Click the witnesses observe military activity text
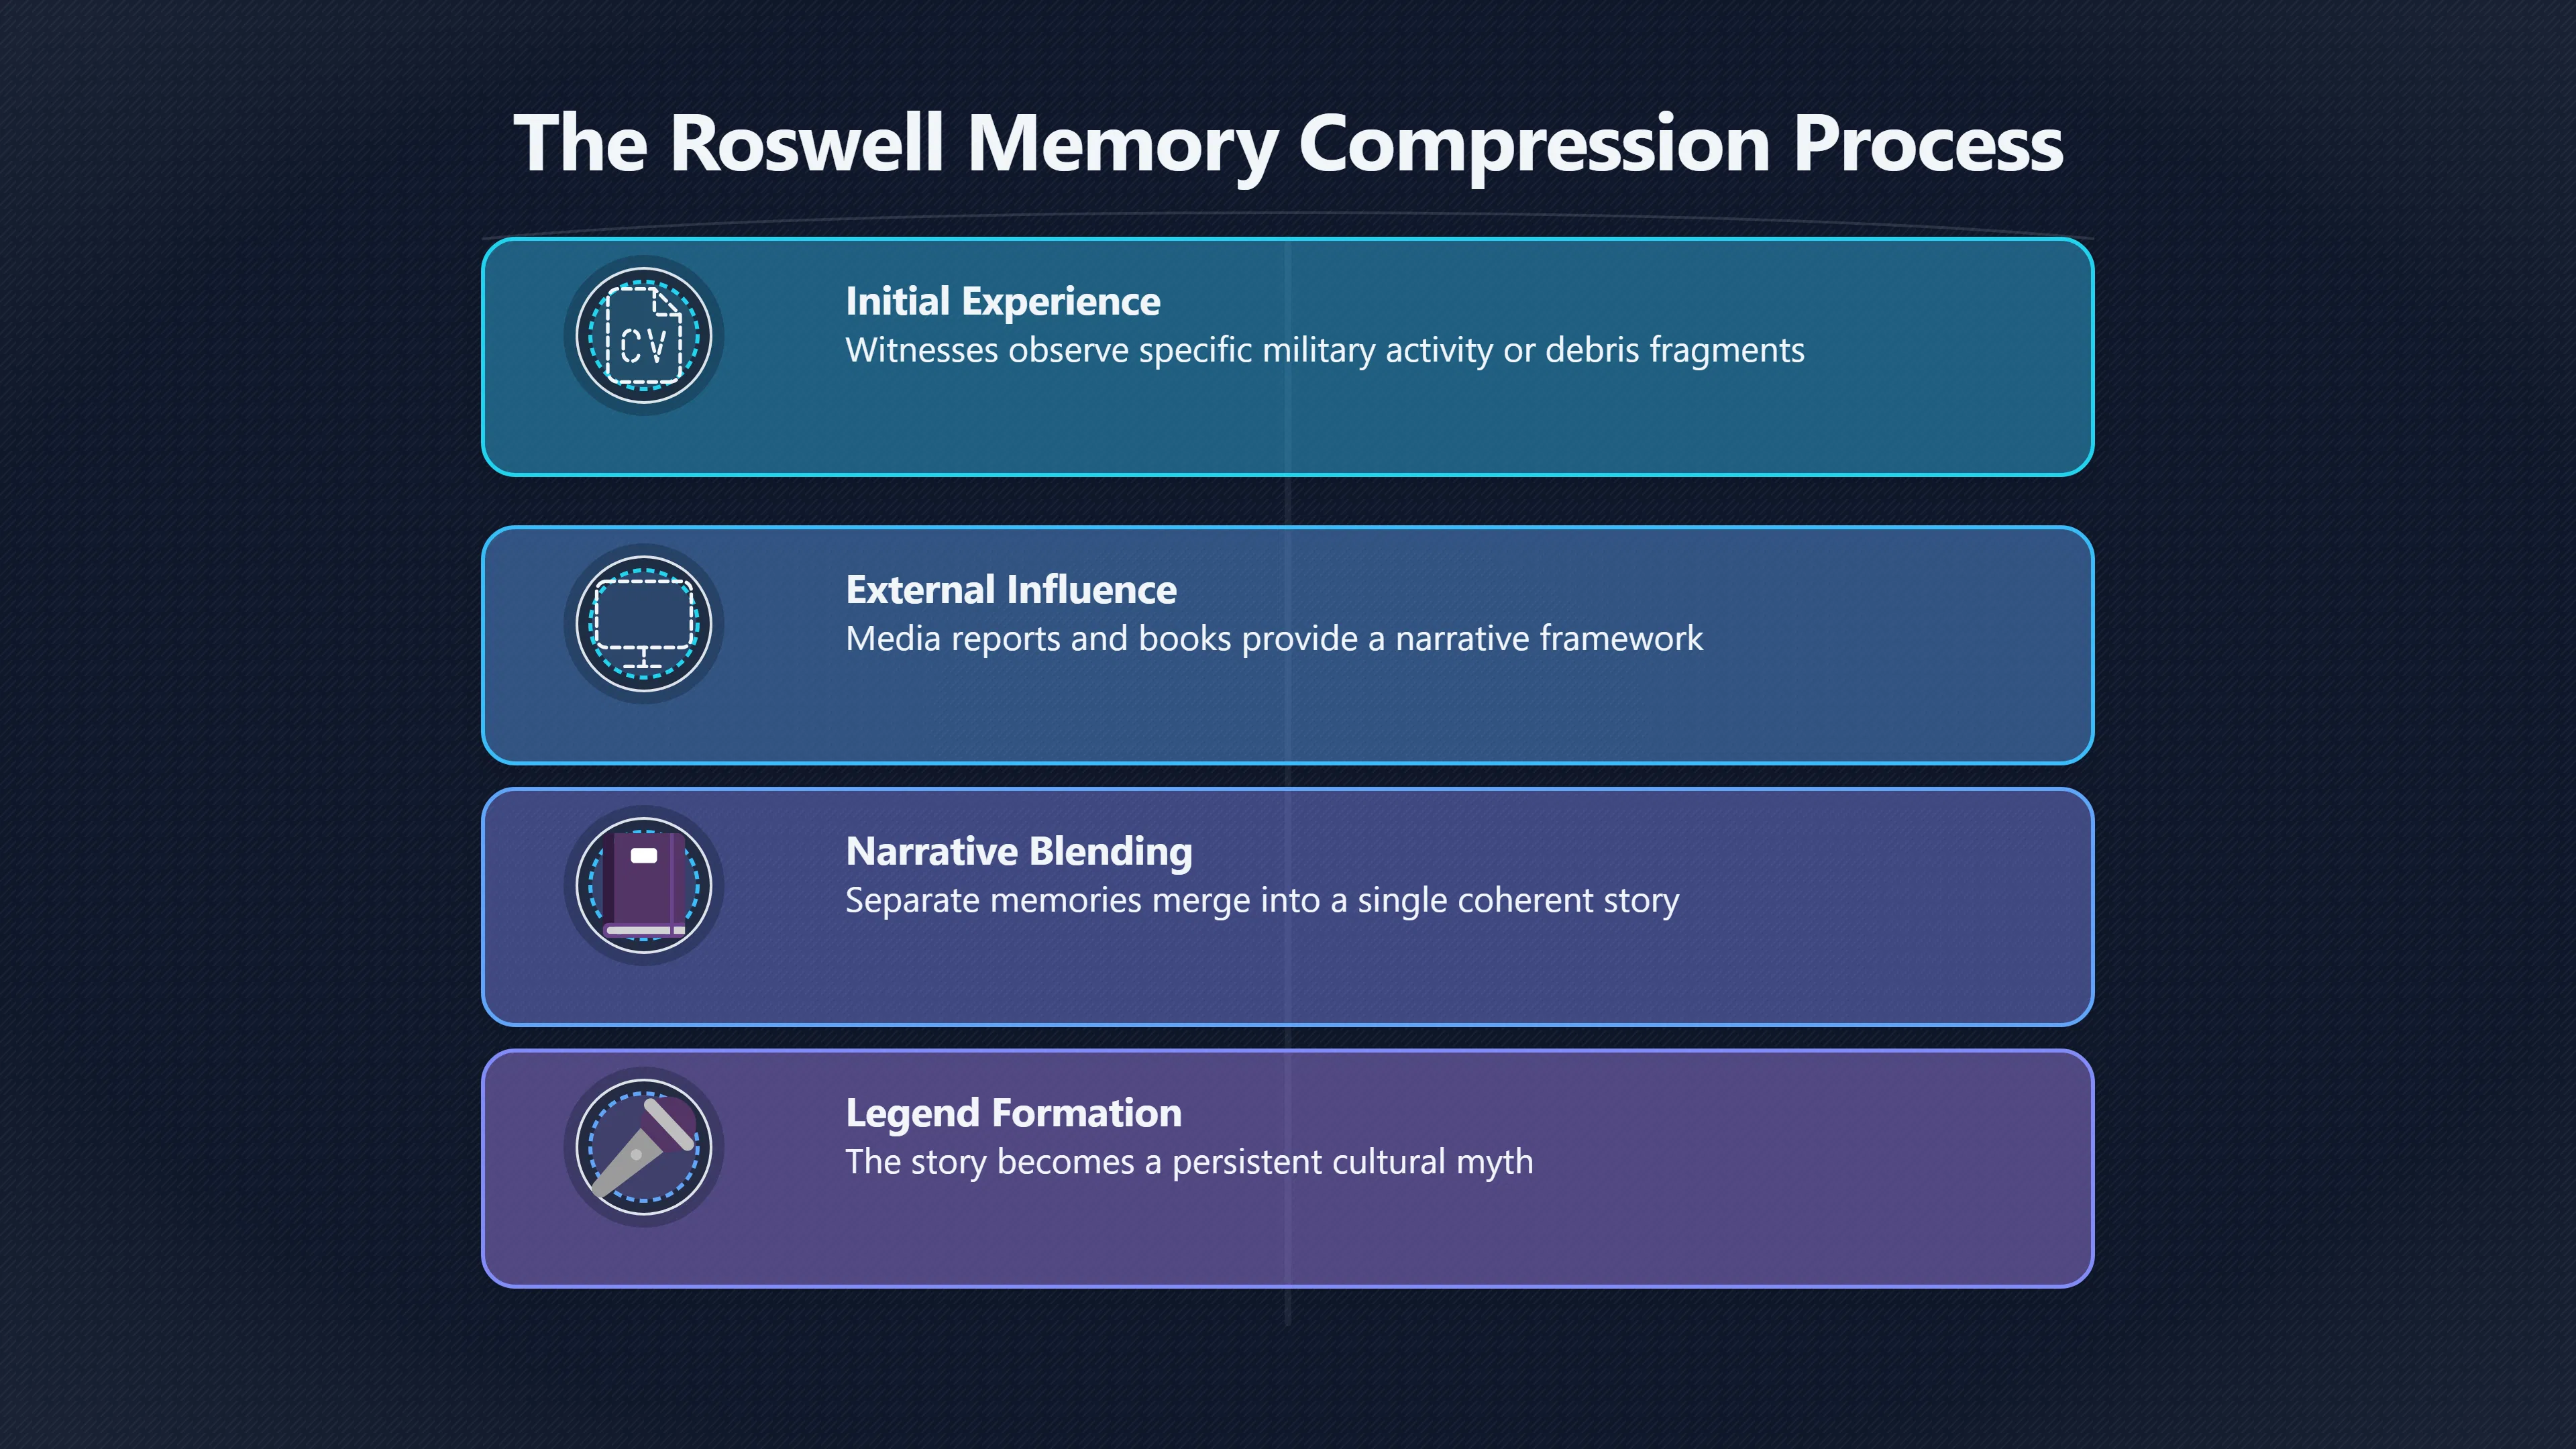 [x=1325, y=351]
